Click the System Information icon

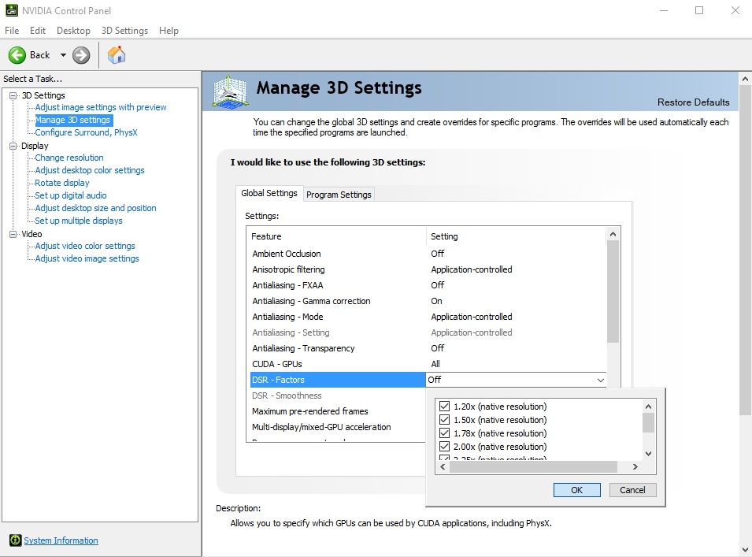pos(15,540)
